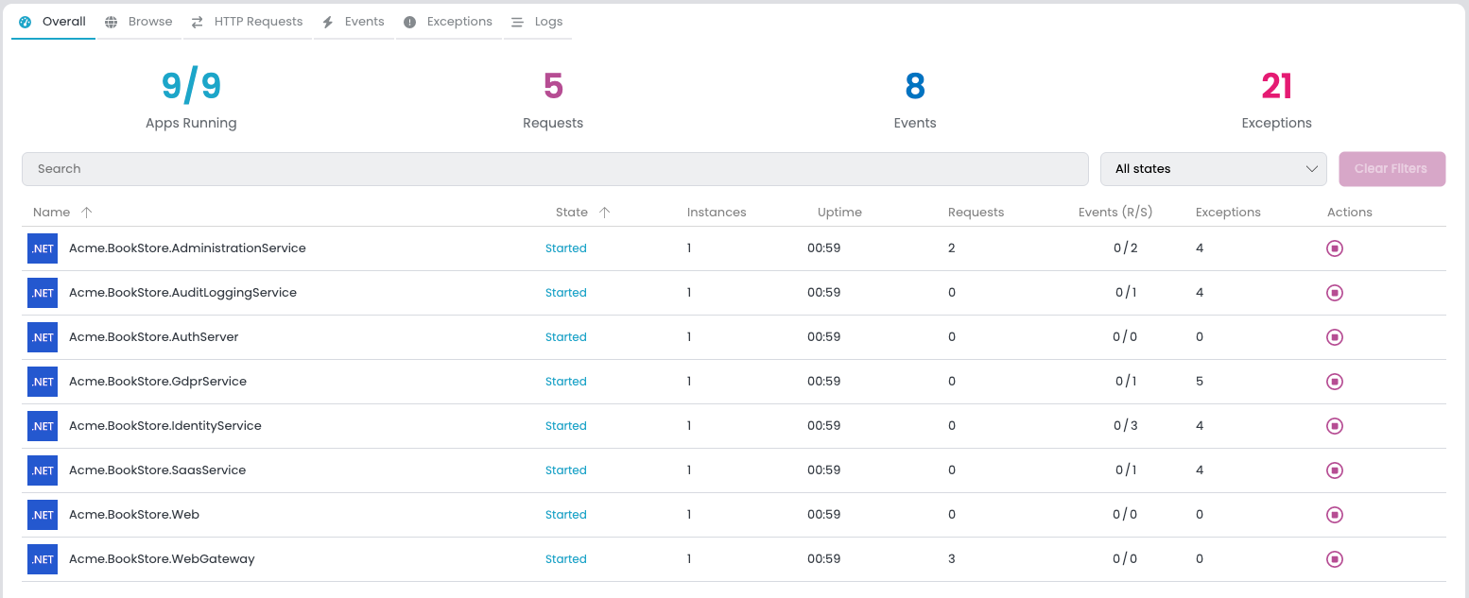Click the .NET icon for WebGateway
Image resolution: width=1469 pixels, height=598 pixels.
43,559
